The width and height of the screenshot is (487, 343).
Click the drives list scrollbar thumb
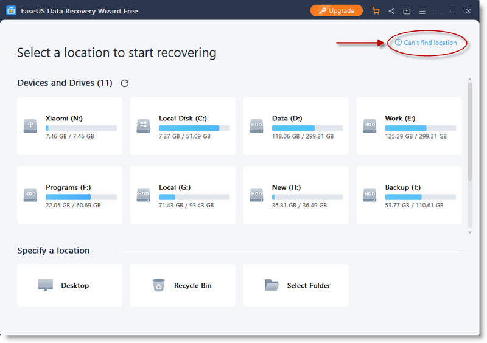[x=469, y=131]
